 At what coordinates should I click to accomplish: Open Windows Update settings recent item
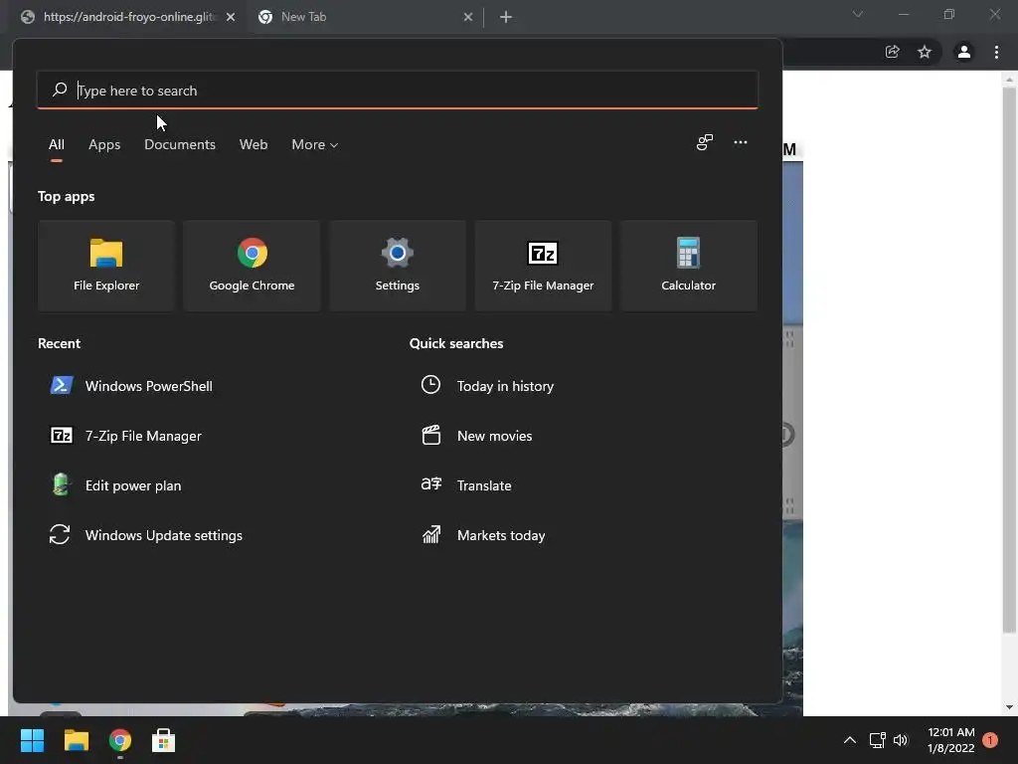pyautogui.click(x=147, y=535)
